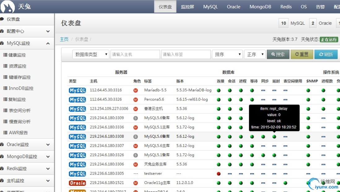Expand the 配置中心 sidebar section
Image resolution: width=340 pixels, height=192 pixels.
(x=27, y=31)
